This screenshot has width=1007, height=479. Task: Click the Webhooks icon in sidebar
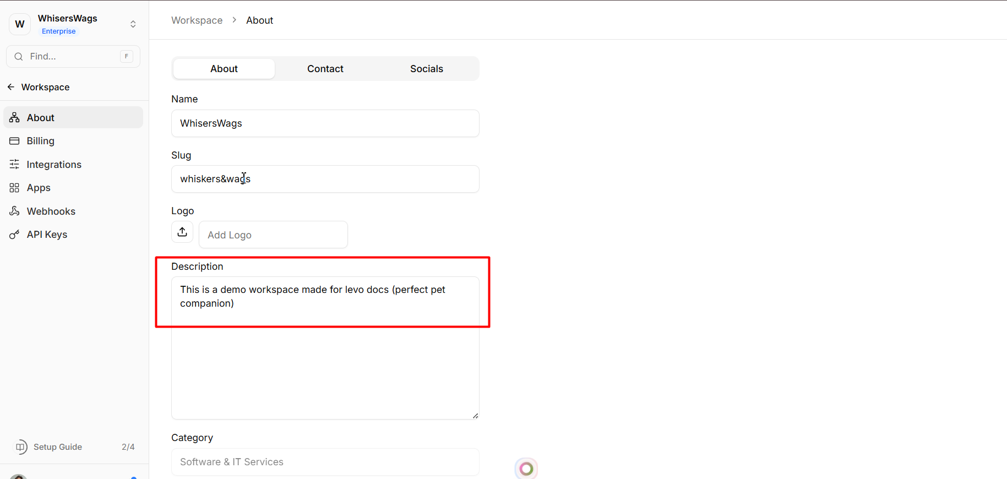(x=15, y=211)
